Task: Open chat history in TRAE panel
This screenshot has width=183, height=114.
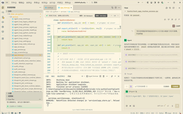Action: (x=170, y=8)
